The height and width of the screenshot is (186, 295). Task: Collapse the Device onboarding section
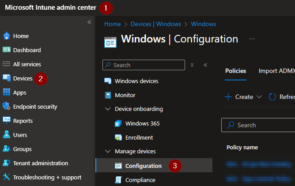click(x=108, y=109)
